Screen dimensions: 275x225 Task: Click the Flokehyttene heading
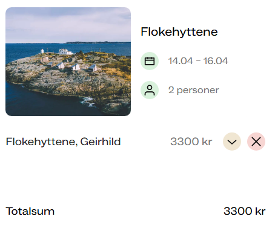[179, 32]
